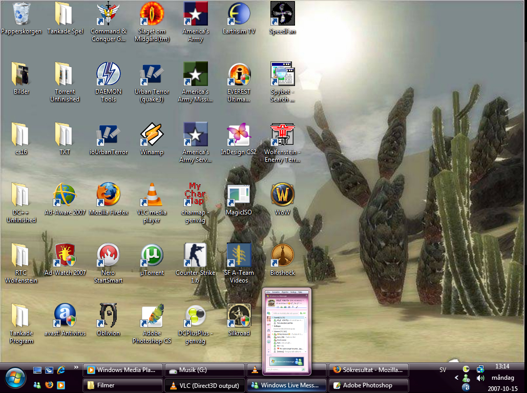The width and height of the screenshot is (527, 393).
Task: Open Papperskorgen recycle bin
Action: pos(21,14)
